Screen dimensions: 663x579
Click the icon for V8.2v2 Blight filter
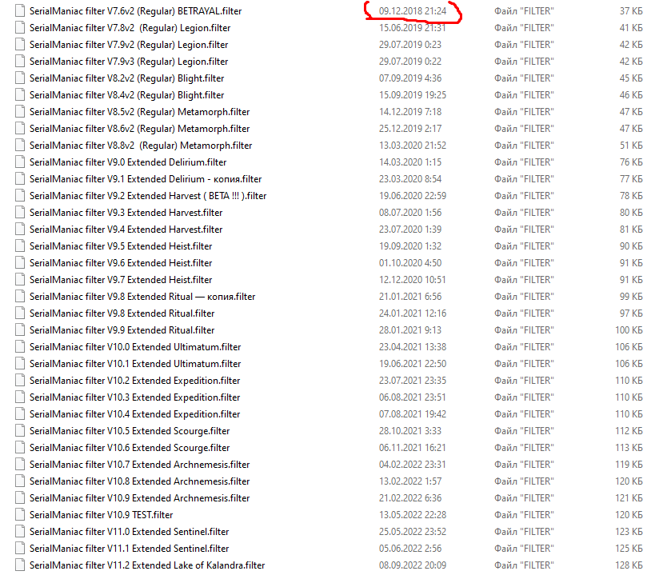(x=21, y=78)
